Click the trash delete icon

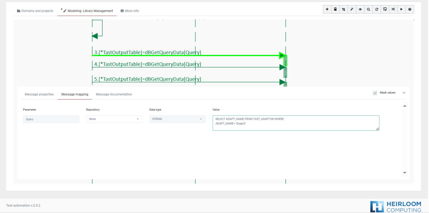(335, 9)
